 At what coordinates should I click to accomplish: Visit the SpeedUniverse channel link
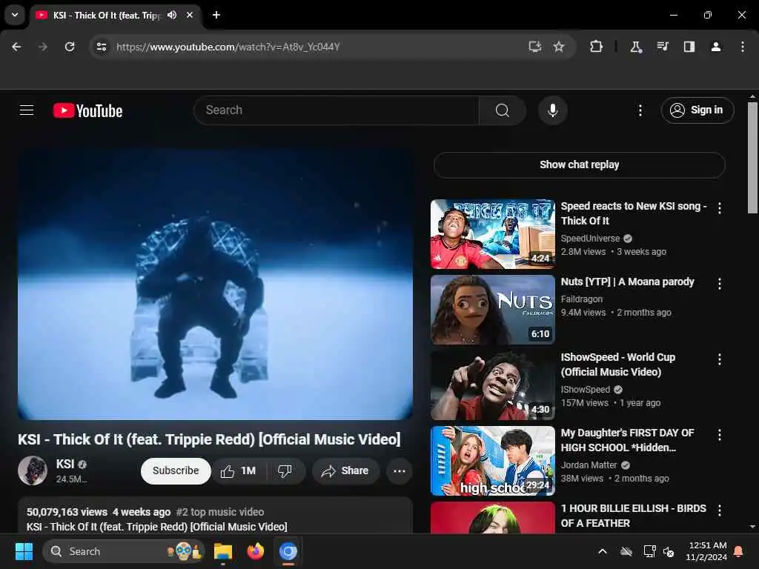tap(590, 239)
